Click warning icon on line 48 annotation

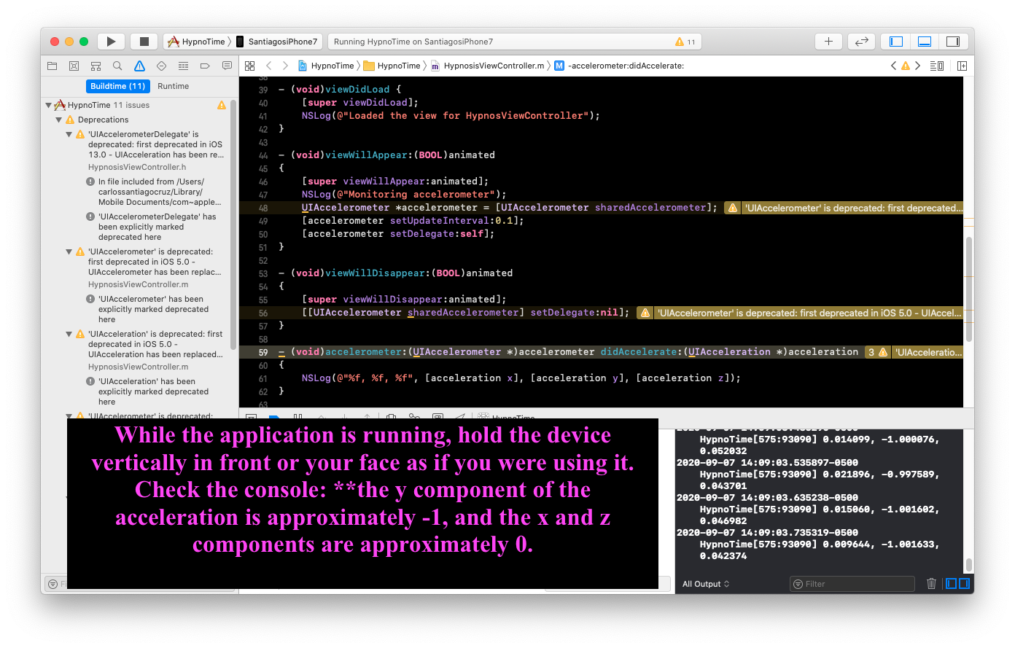(x=733, y=208)
